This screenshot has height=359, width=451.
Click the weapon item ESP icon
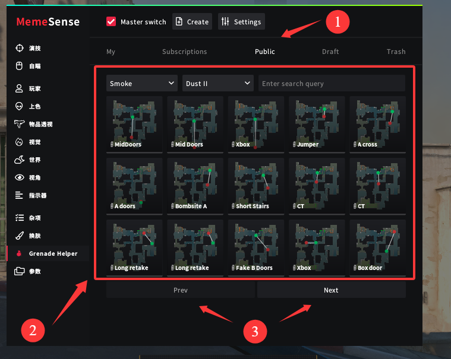pyautogui.click(x=19, y=124)
